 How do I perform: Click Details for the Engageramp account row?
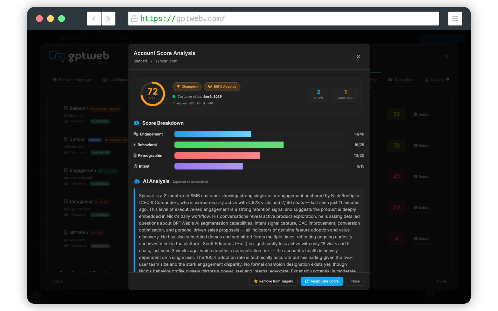(421, 176)
